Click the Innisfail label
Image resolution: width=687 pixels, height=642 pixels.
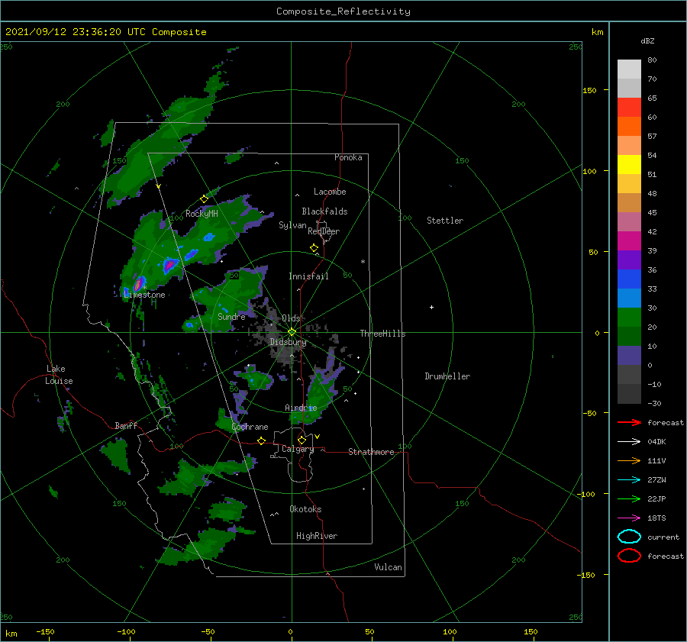coord(308,276)
